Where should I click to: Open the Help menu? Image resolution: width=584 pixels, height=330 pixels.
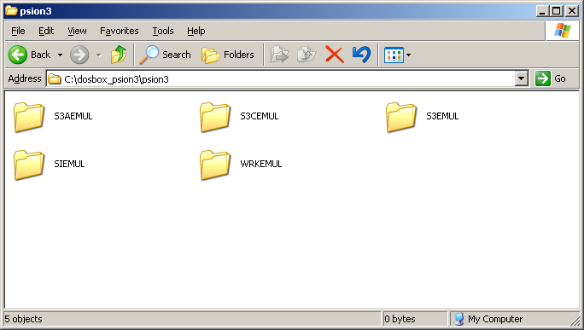196,31
